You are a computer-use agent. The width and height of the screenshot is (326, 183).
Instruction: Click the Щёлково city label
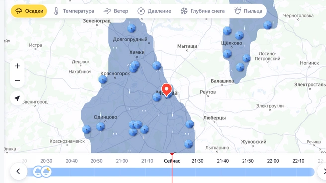pos(232,43)
